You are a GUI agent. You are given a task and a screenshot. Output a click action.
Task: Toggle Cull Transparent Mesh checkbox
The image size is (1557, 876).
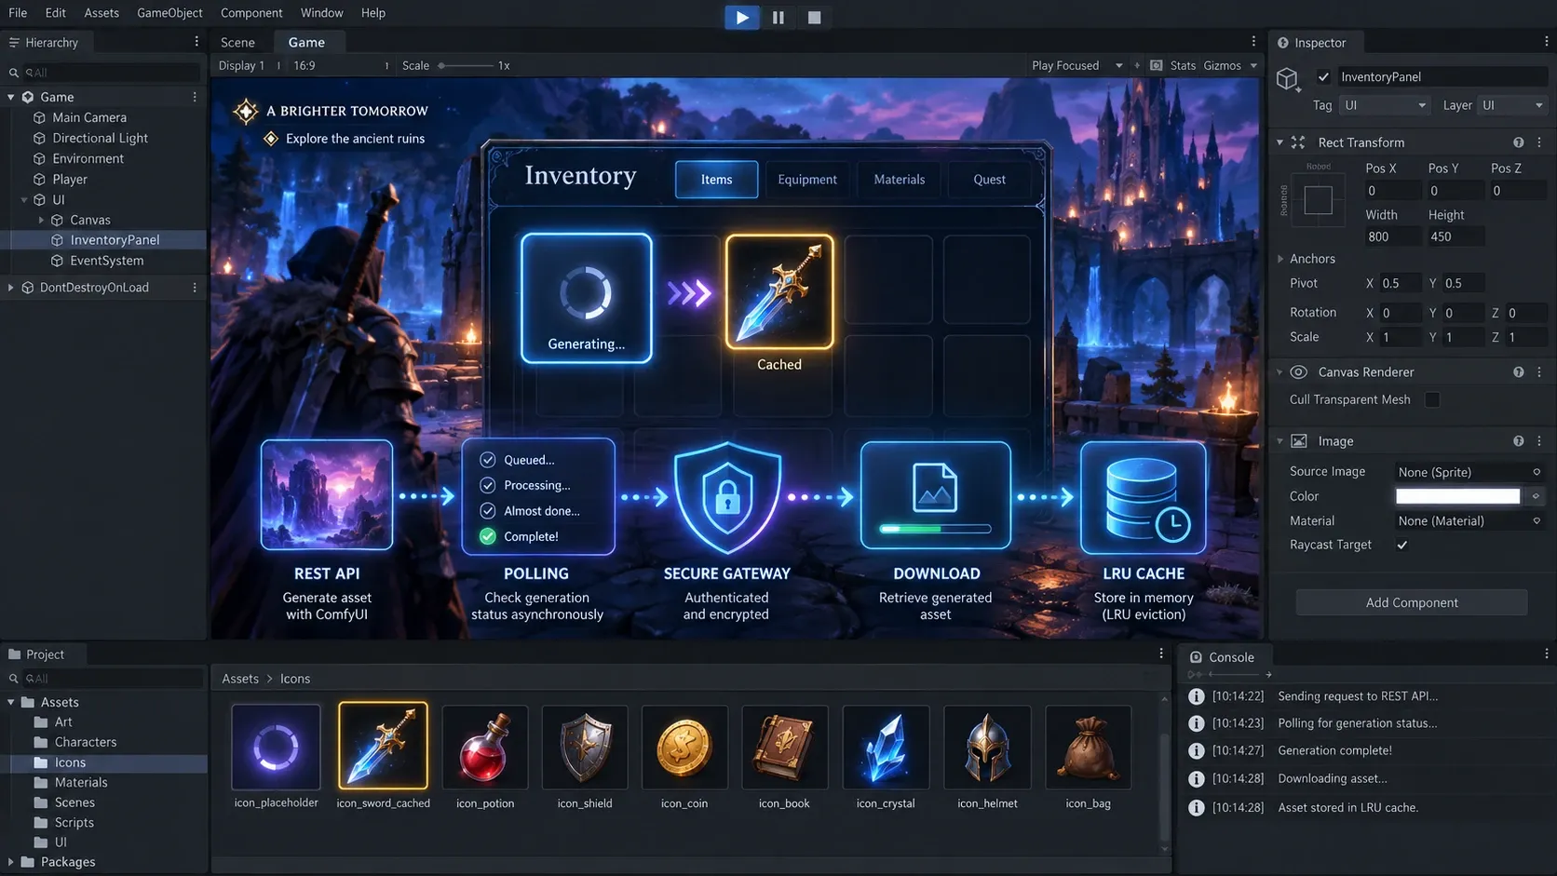click(x=1432, y=399)
